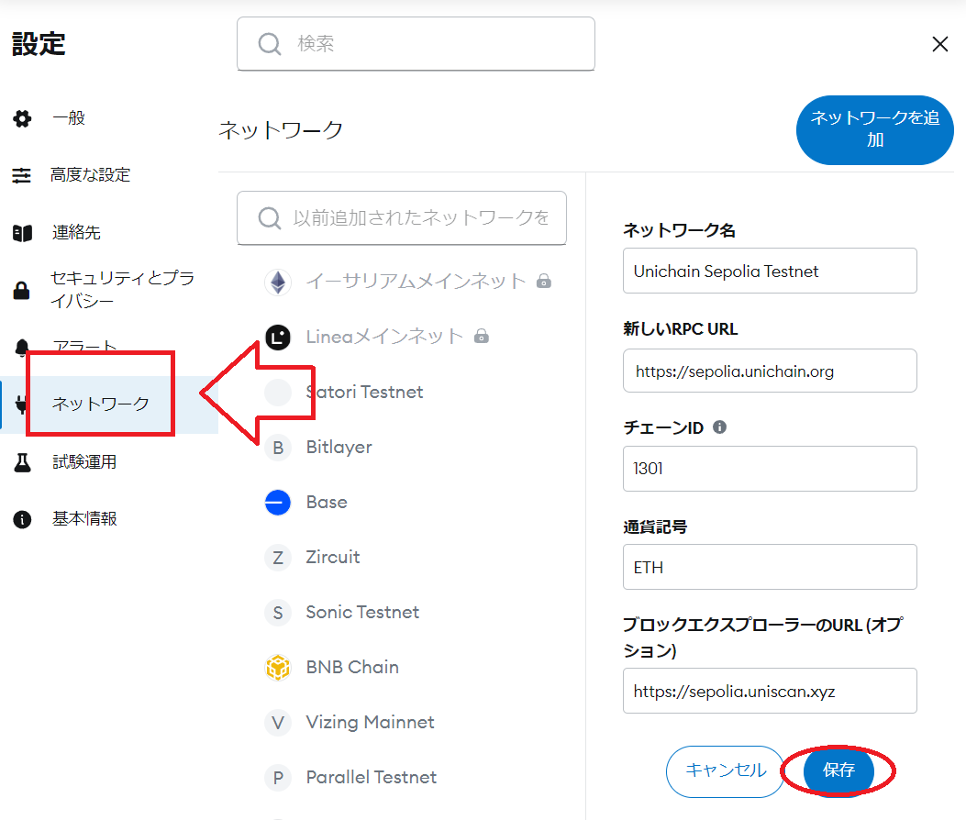Screen dimensions: 966x820
Task: Select Zircuit network name
Action: click(x=333, y=557)
